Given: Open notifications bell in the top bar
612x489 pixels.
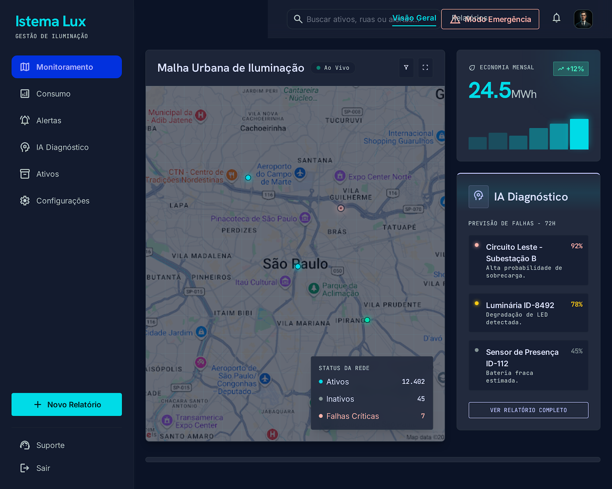Looking at the screenshot, I should 557,18.
